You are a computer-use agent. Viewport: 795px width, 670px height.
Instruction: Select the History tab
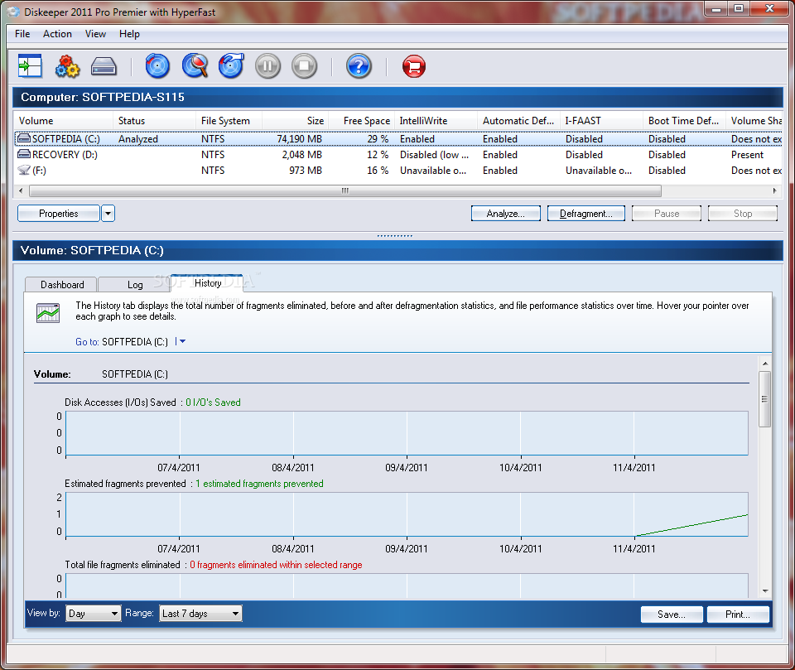point(208,283)
